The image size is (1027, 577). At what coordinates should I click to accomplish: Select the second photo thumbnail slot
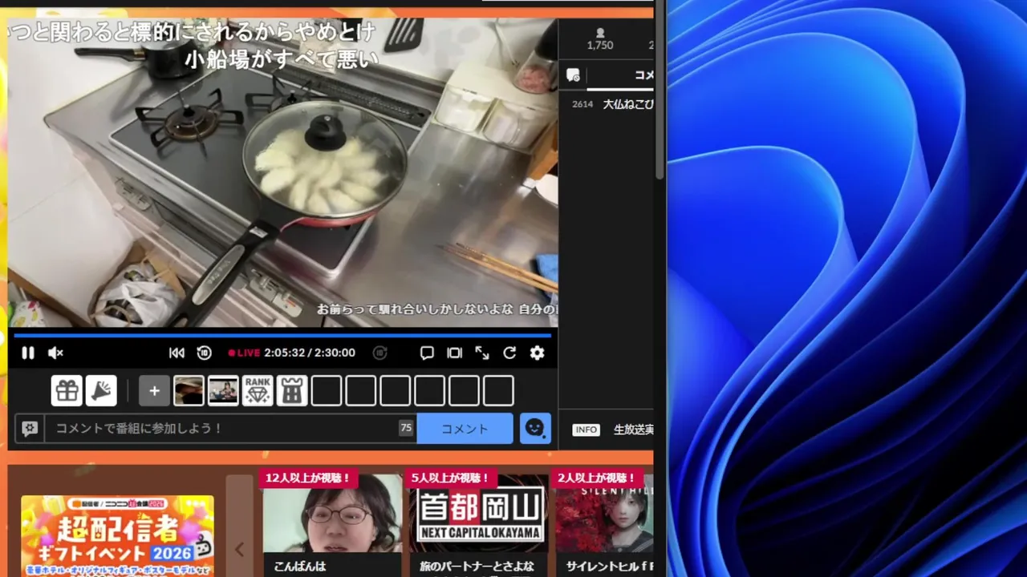pyautogui.click(x=223, y=391)
